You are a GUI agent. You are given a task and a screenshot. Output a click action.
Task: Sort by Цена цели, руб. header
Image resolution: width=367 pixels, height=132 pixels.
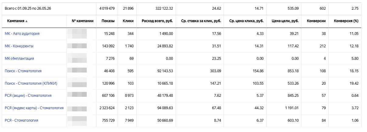point(285,21)
